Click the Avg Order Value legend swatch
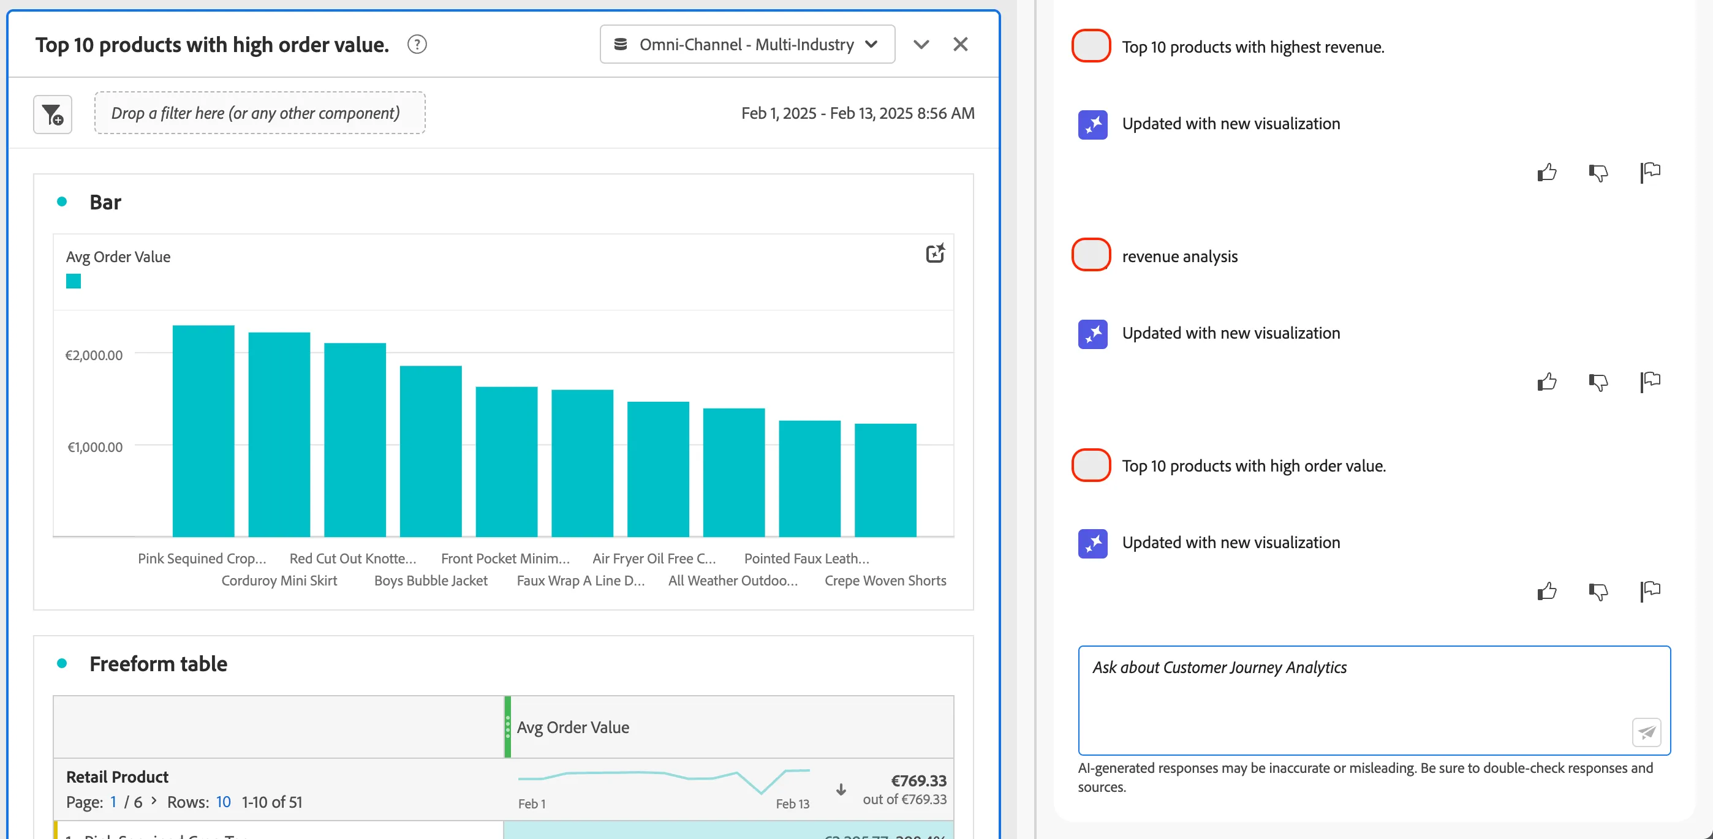The image size is (1713, 839). tap(73, 281)
